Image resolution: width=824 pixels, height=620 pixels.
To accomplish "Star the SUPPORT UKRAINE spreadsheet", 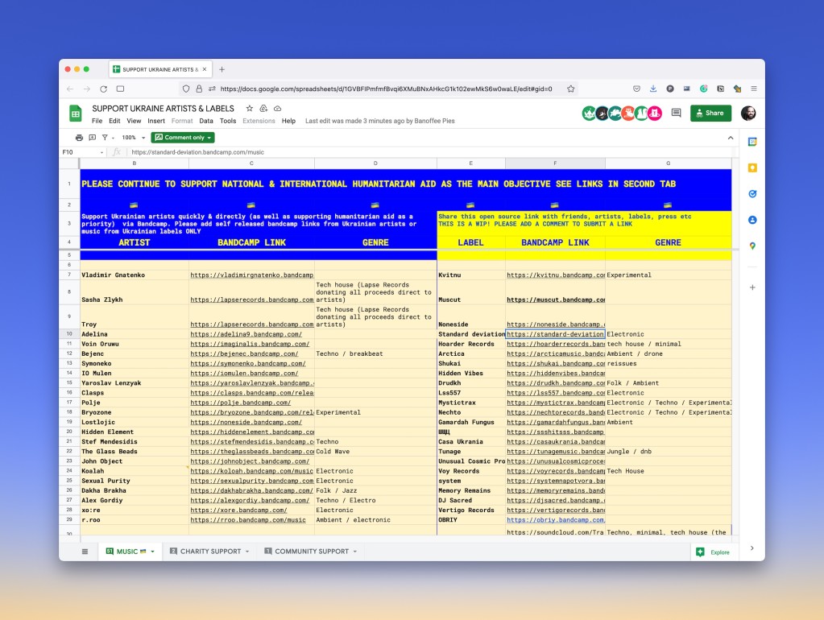I will pos(250,108).
